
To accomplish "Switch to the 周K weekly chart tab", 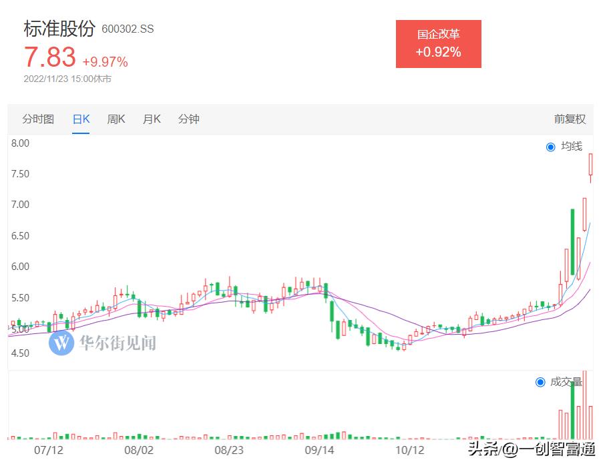I will click(116, 119).
